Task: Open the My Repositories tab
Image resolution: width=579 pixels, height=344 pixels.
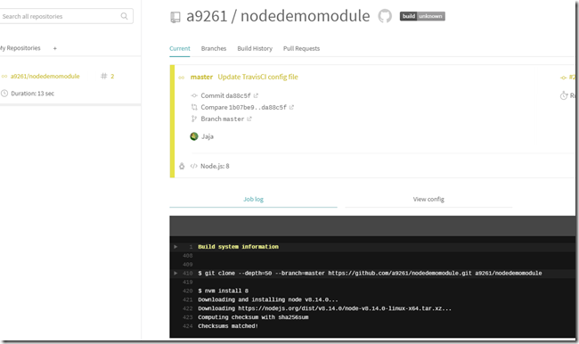Action: (x=20, y=48)
